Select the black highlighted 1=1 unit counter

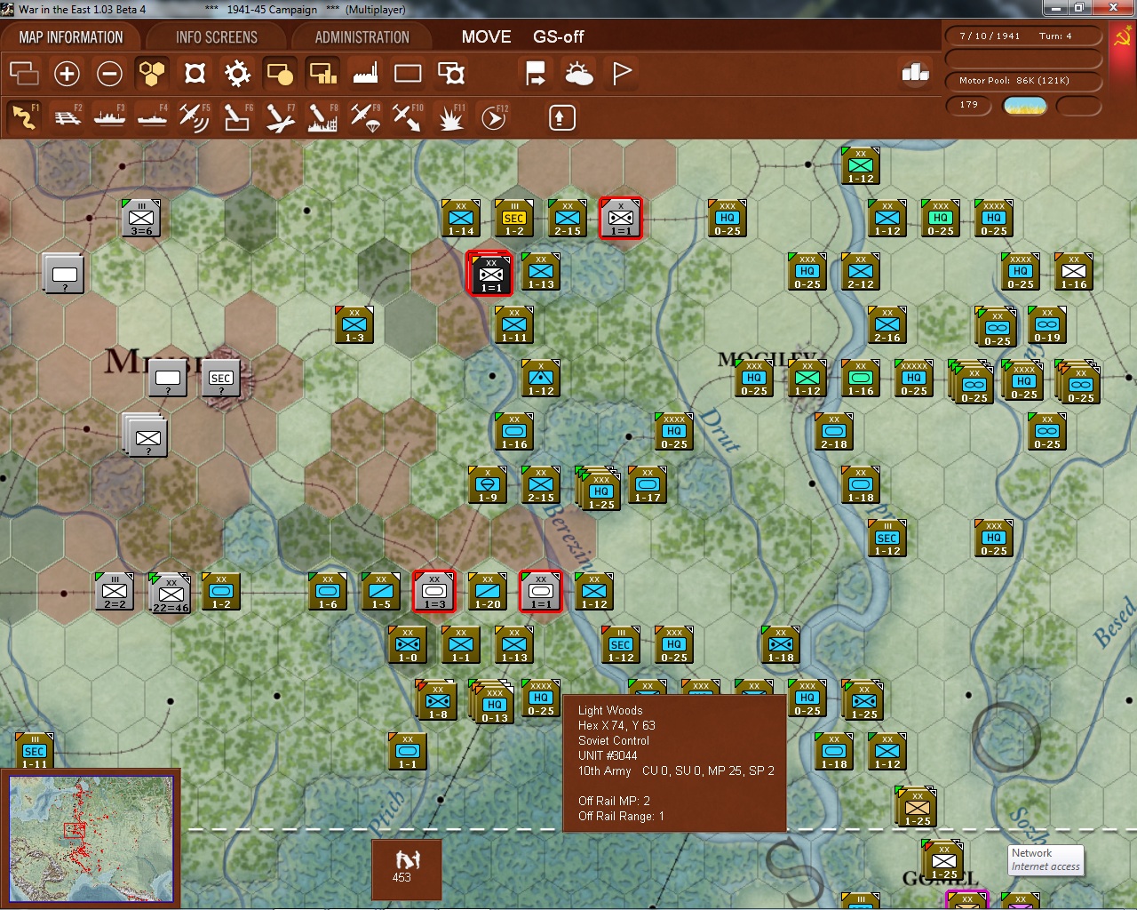(x=490, y=273)
